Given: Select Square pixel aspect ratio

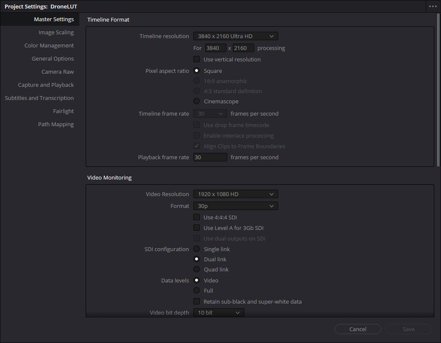Looking at the screenshot, I should tap(197, 71).
